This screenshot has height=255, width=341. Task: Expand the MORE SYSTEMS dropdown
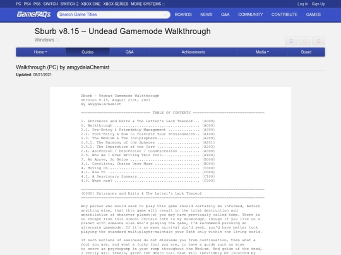tap(148, 4)
